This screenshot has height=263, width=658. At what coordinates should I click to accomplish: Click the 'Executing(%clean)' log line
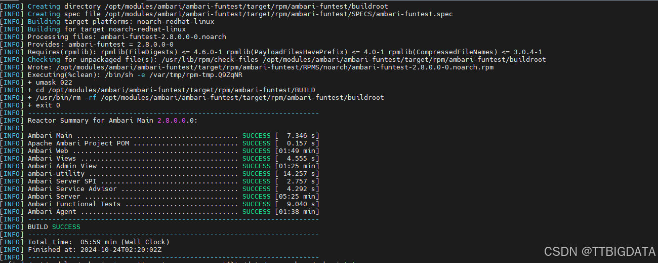point(121,75)
